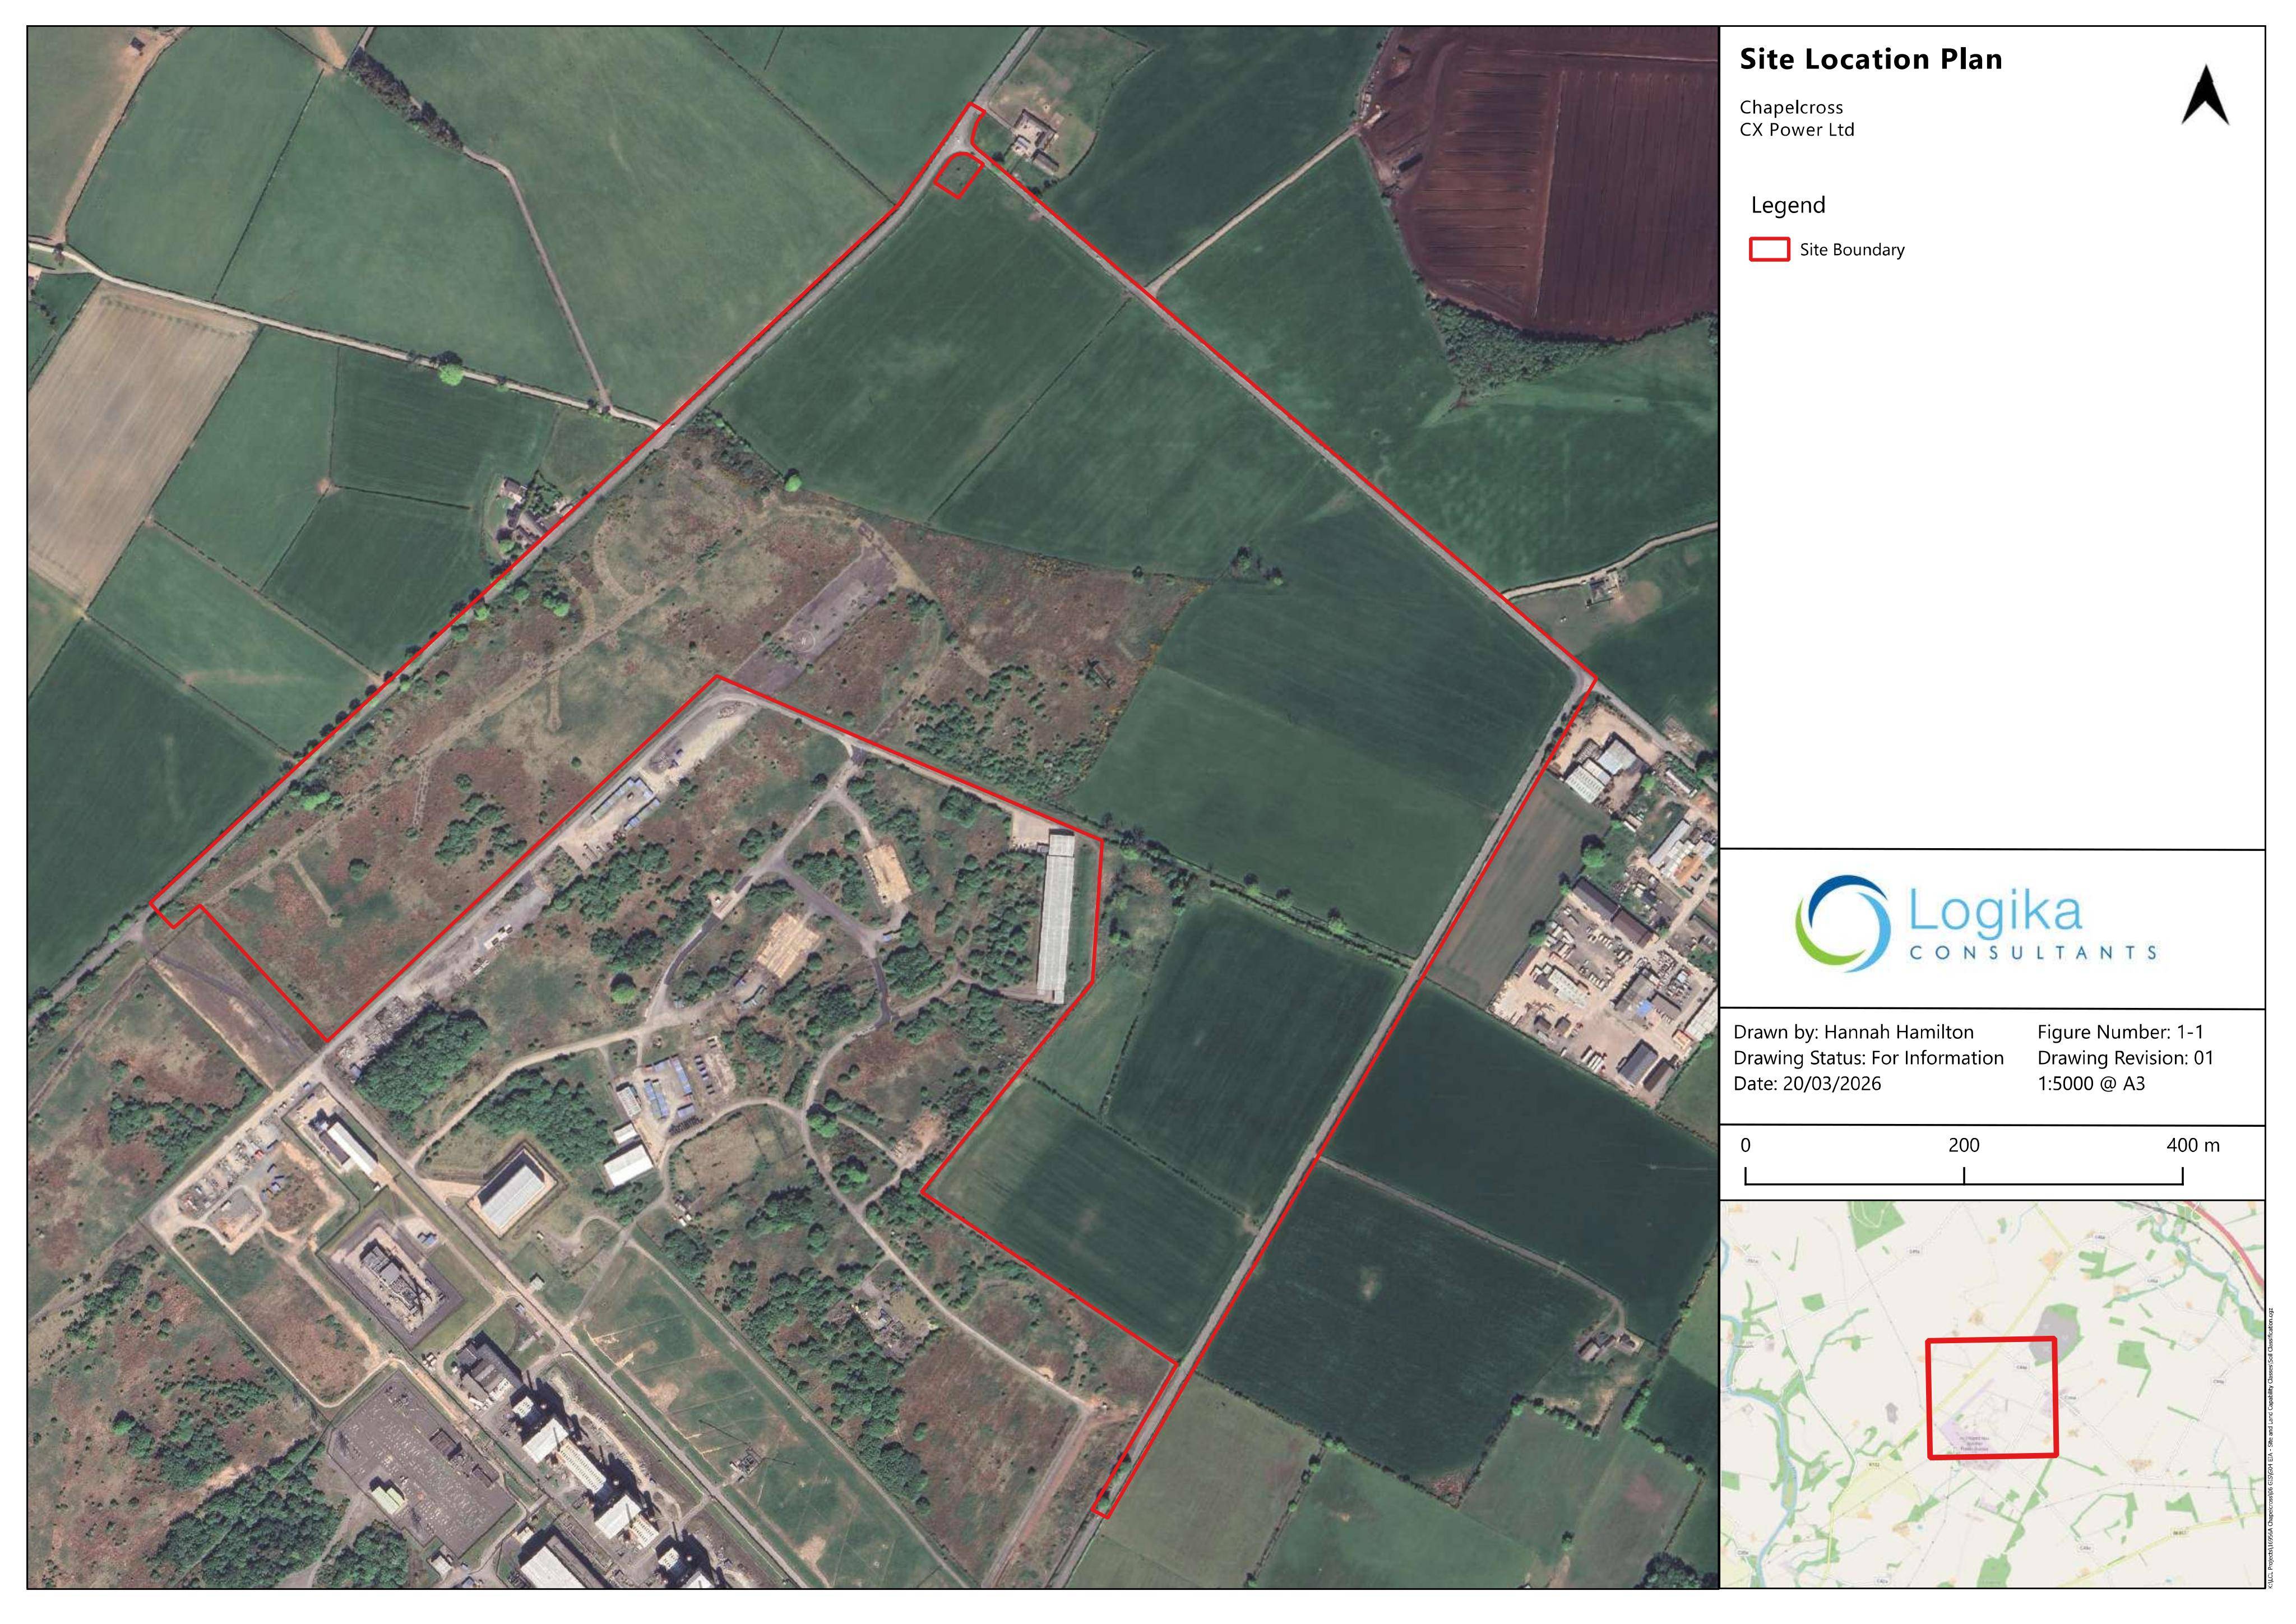Select the 'Site Location Plan' title

1870,59
